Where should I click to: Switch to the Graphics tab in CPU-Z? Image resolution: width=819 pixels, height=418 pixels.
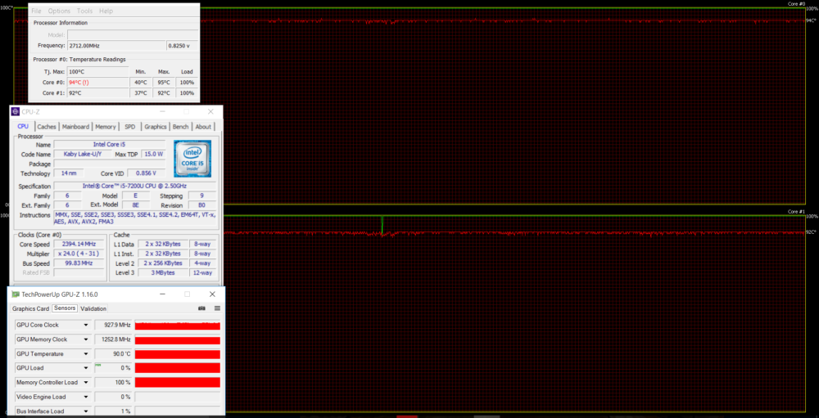156,126
